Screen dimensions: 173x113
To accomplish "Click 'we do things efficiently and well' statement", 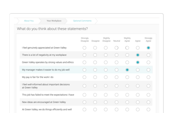I will coord(47,110).
